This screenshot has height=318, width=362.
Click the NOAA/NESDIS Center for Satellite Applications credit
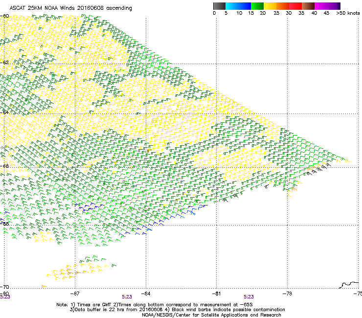click(x=211, y=315)
